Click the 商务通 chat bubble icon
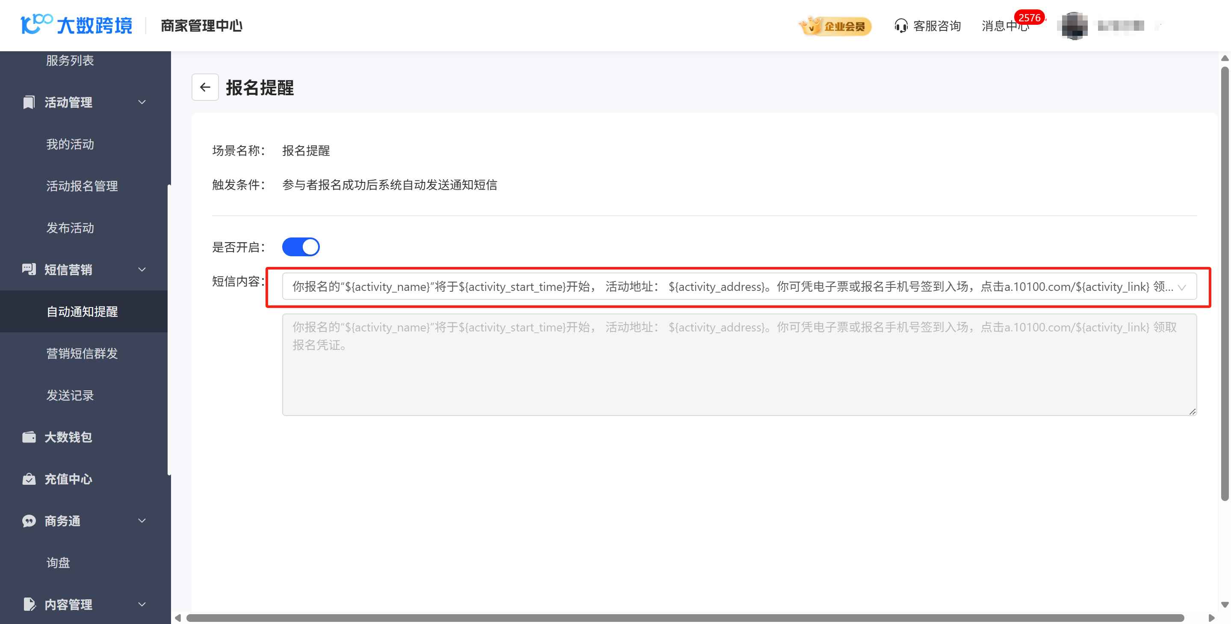 pyautogui.click(x=29, y=520)
